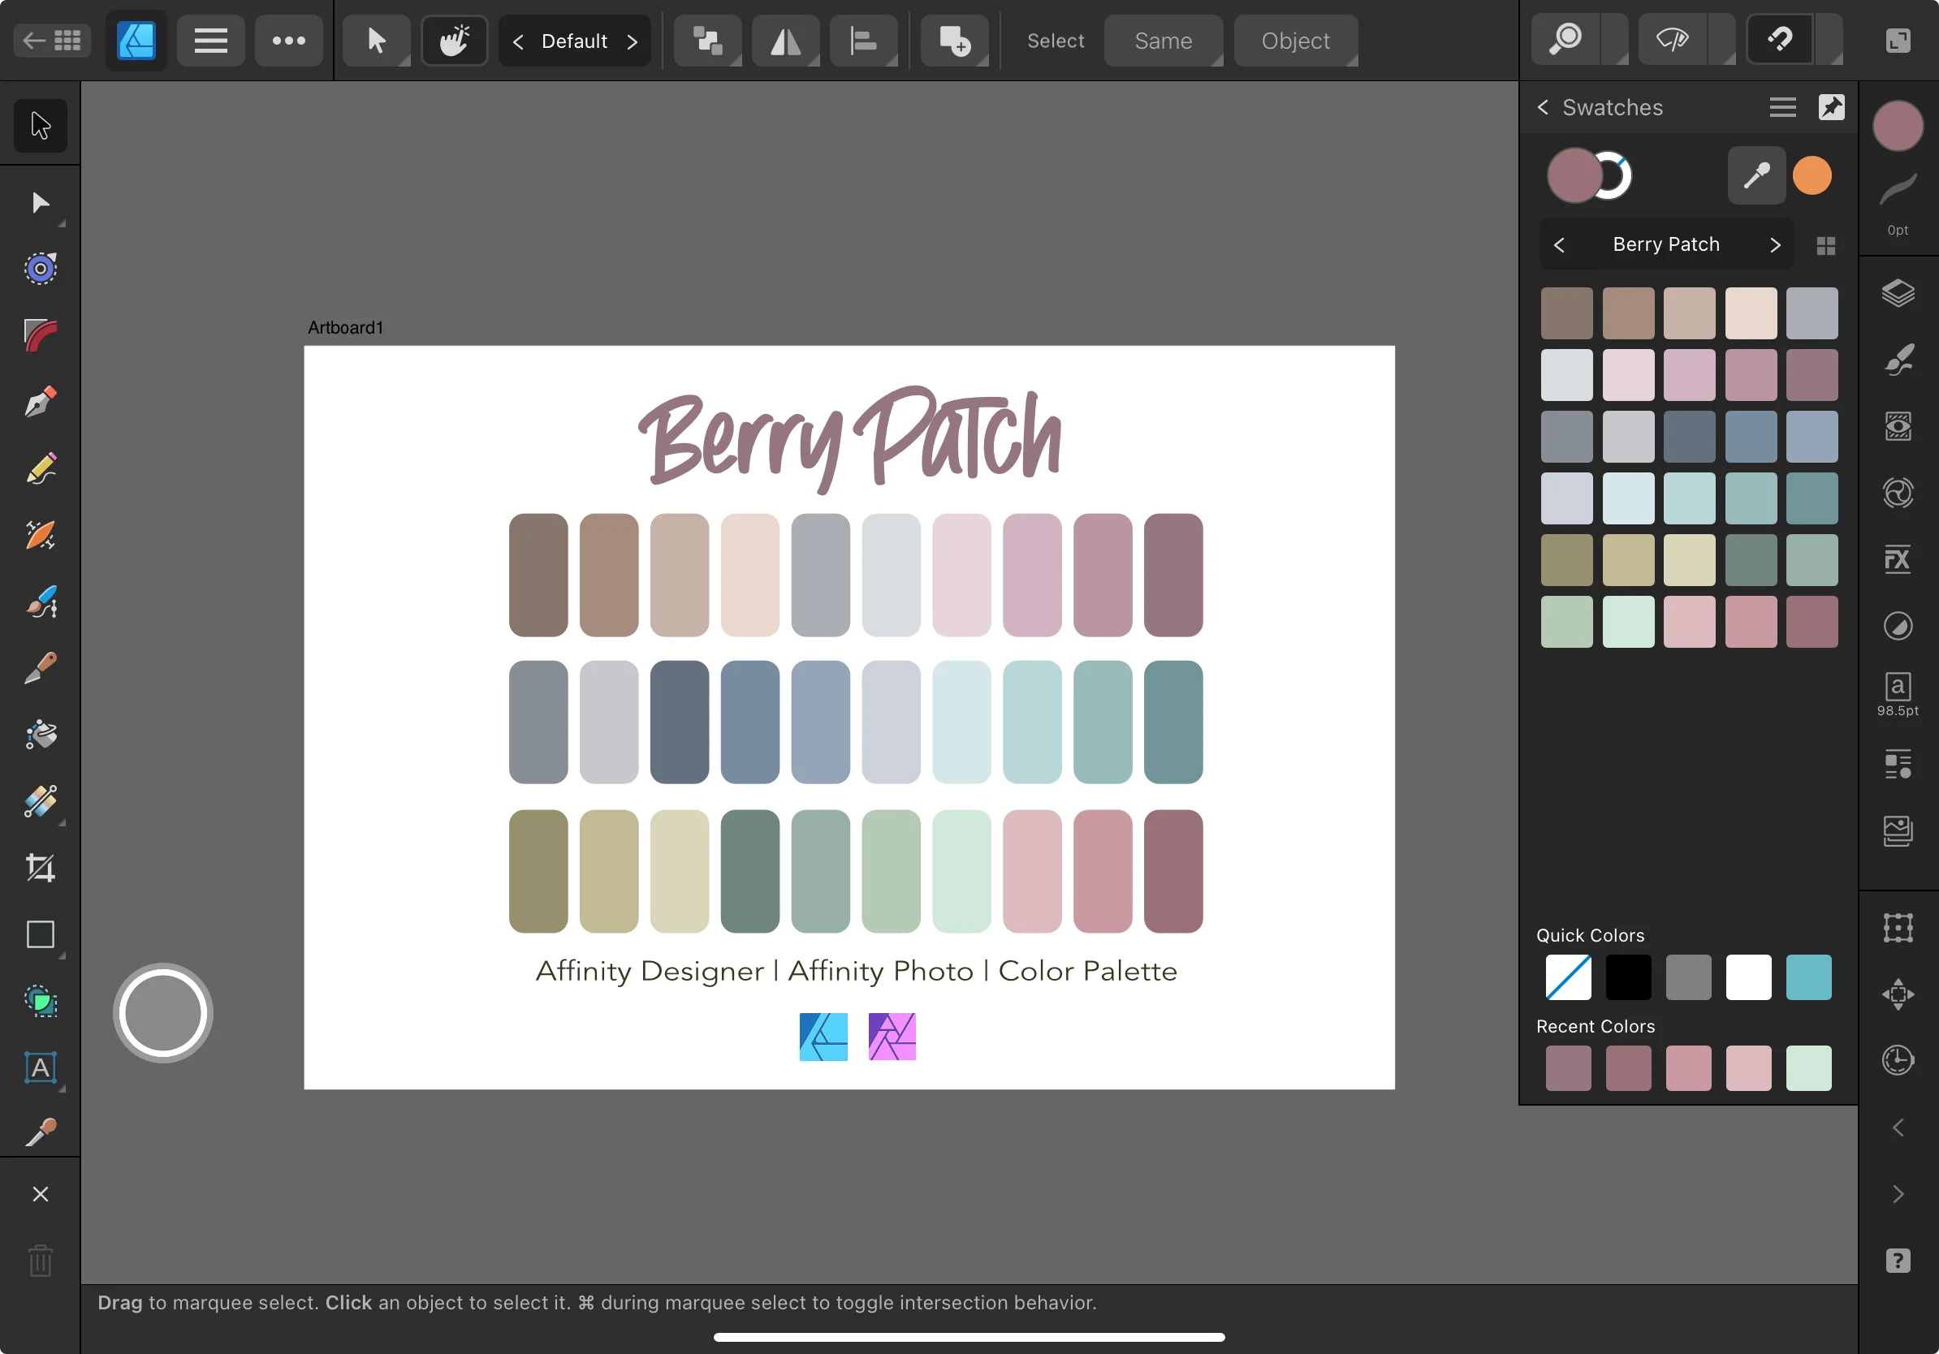1939x1354 pixels.
Task: Go to previous toolbar preset before Default
Action: [x=518, y=41]
